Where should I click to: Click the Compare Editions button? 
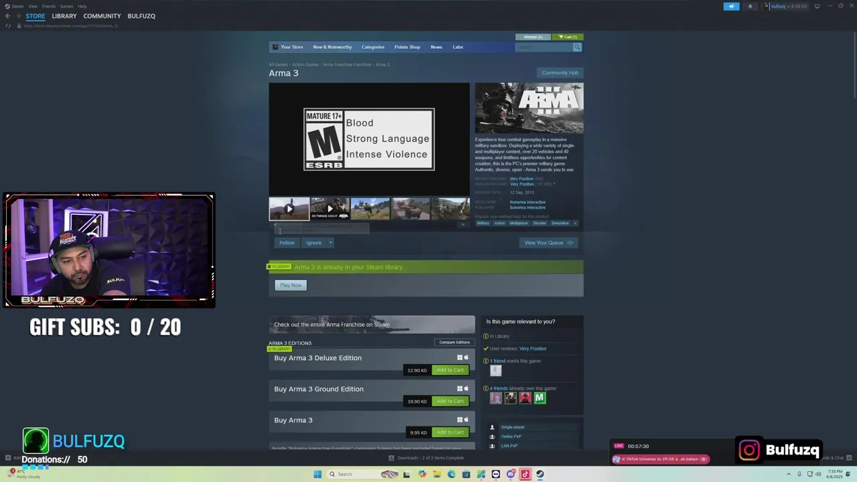[455, 342]
